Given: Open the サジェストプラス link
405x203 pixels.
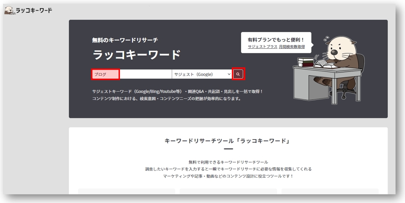Looking at the screenshot, I should point(263,47).
